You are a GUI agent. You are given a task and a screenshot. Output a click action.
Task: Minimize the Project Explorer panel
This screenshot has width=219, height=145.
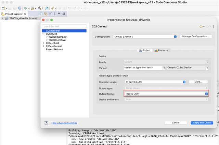tap(59, 13)
